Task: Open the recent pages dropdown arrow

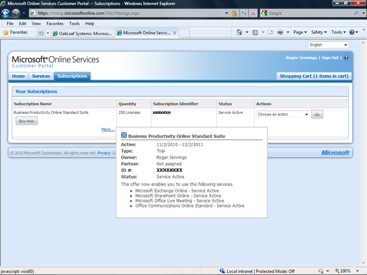Action: tap(24, 13)
